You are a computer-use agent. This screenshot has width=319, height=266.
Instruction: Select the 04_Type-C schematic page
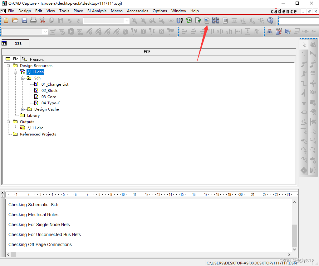coord(51,103)
